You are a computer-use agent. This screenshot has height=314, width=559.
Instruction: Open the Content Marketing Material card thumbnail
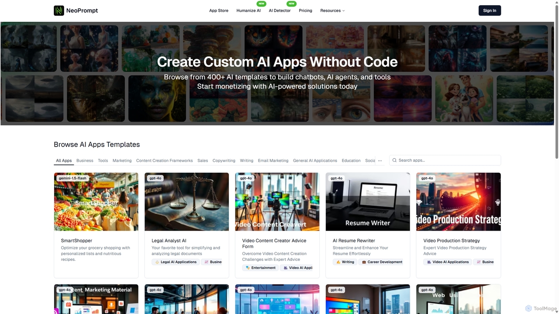click(96, 299)
